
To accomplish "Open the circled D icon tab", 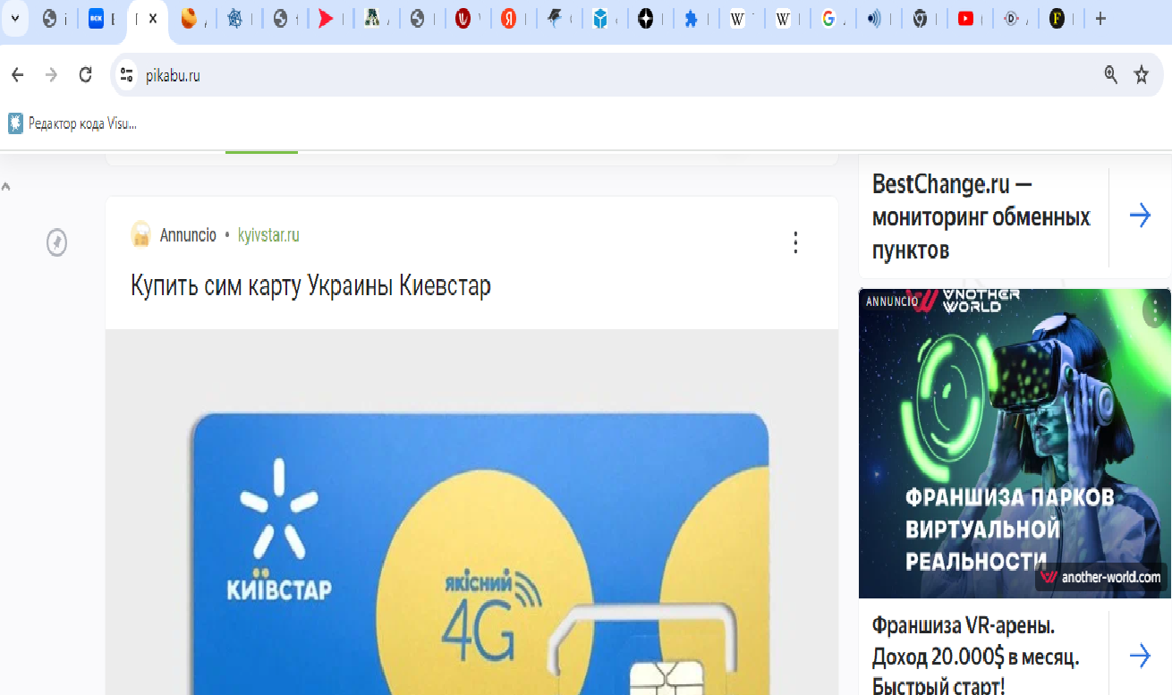I will click(x=1012, y=19).
